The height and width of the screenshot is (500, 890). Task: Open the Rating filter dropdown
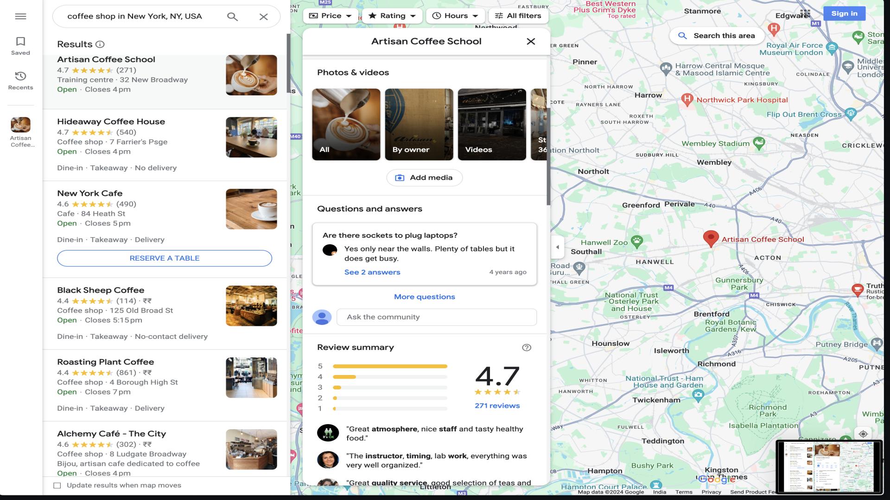tap(392, 16)
